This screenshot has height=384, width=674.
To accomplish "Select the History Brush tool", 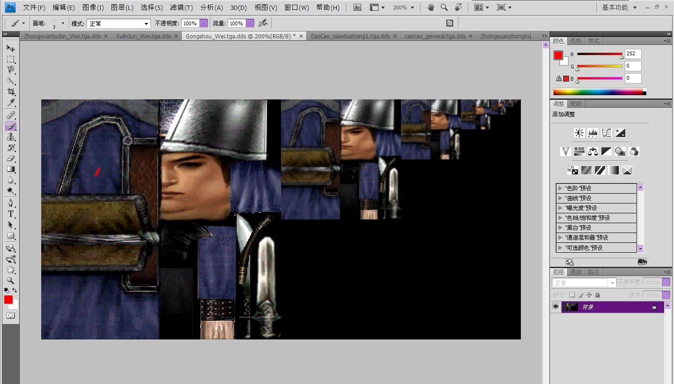I will pyautogui.click(x=10, y=147).
